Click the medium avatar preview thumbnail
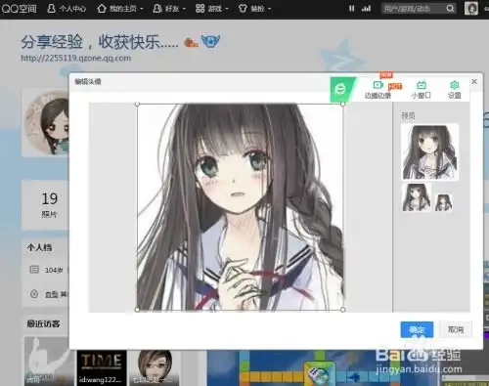The image size is (489, 386). 417,197
